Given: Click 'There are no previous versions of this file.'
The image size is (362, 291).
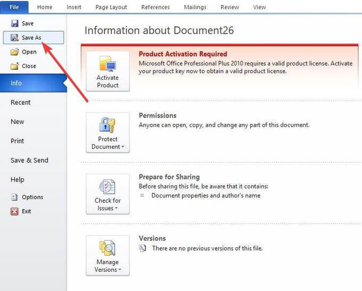Looking at the screenshot, I should [x=207, y=248].
